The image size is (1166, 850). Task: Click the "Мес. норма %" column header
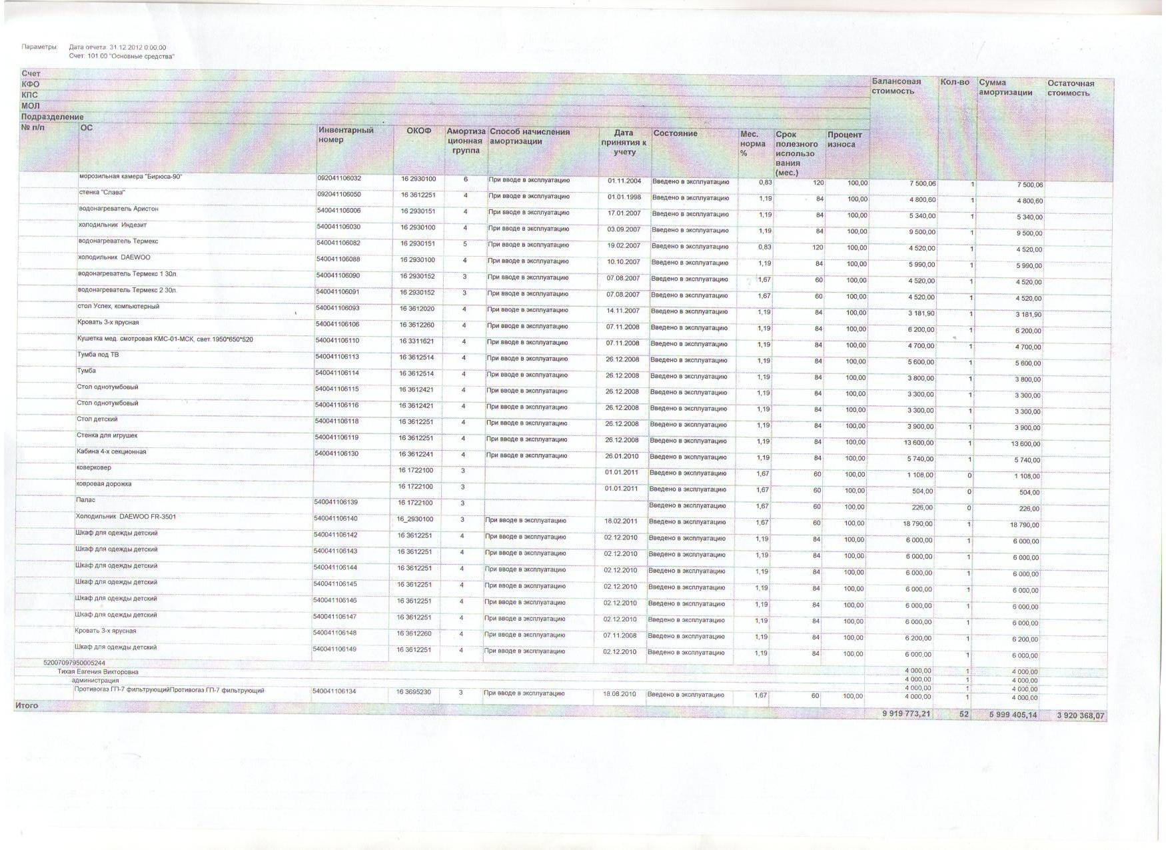pos(753,143)
